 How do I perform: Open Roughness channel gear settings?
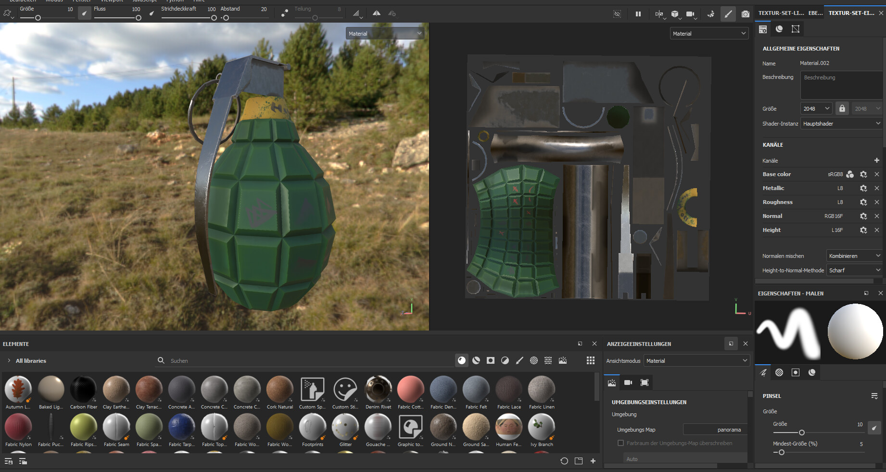(863, 202)
